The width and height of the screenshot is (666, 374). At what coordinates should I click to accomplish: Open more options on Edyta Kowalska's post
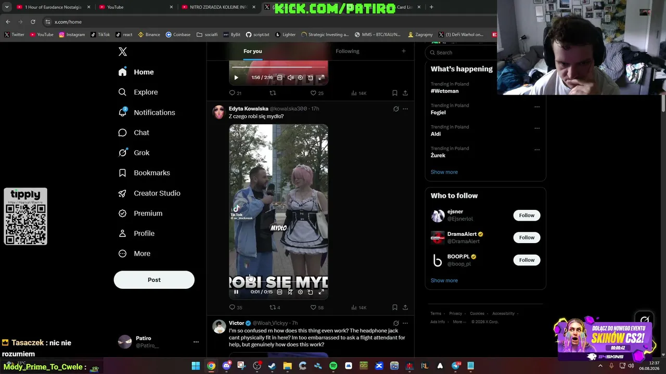click(x=405, y=109)
